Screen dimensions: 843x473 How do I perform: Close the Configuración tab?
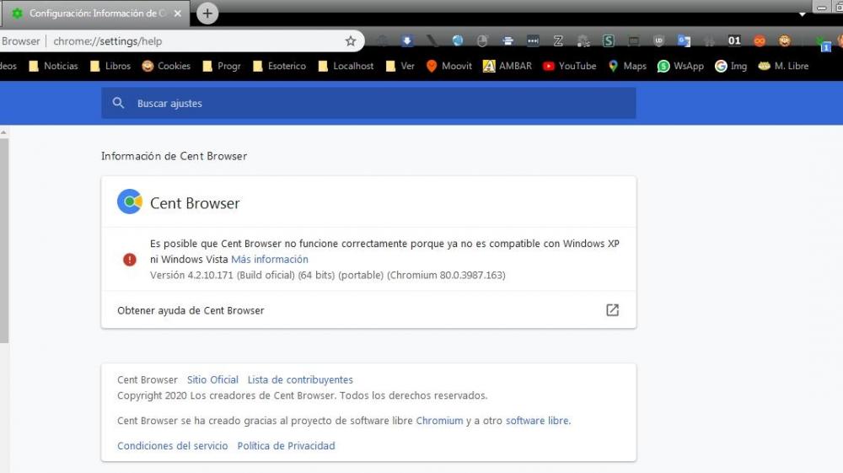coord(178,13)
